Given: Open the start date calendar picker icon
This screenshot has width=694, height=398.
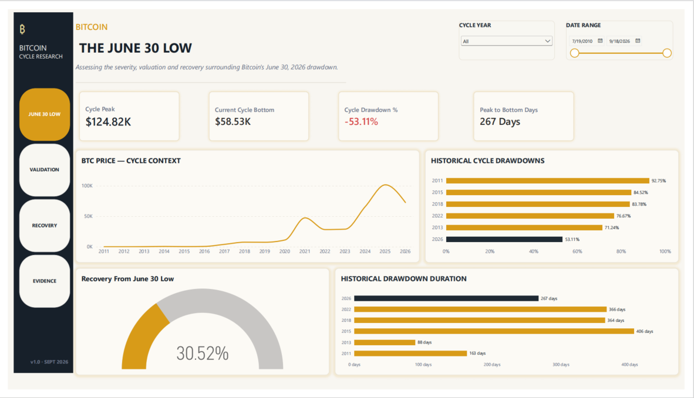Looking at the screenshot, I should tap(600, 40).
